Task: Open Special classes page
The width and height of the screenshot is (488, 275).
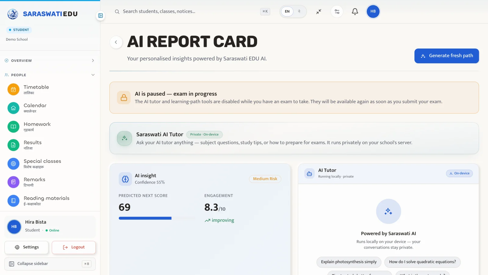Action: 50,164
